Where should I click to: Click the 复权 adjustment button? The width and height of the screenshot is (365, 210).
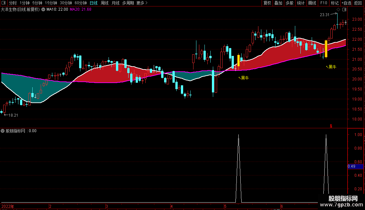pos(267,3)
